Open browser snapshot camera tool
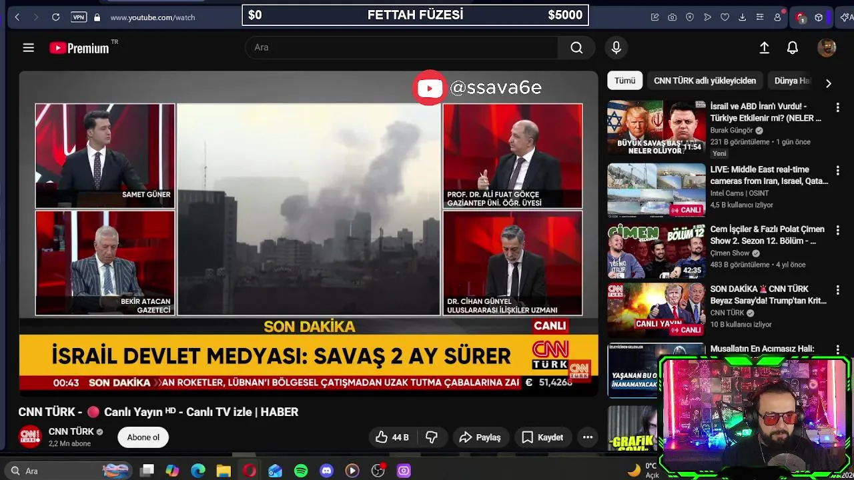854x480 pixels. (x=673, y=17)
